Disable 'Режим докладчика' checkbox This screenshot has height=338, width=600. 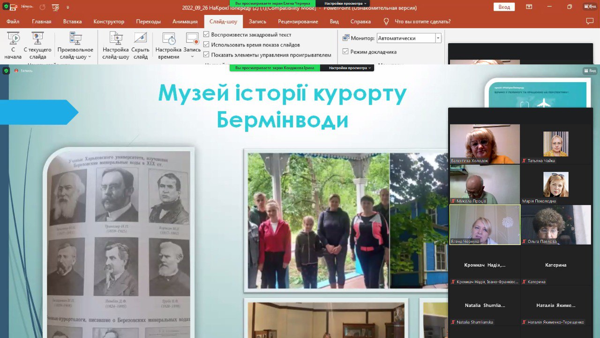tap(345, 52)
